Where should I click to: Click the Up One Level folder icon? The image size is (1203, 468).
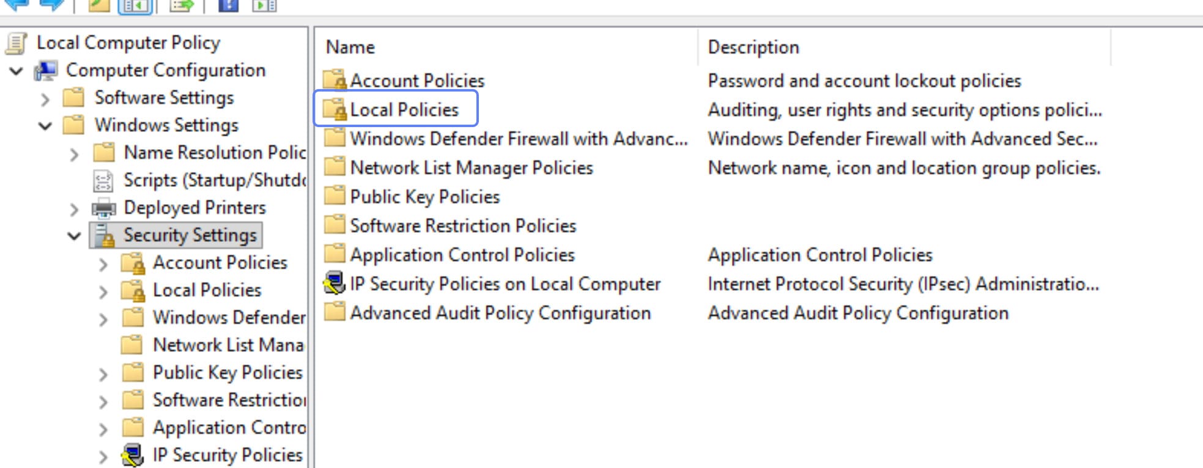(x=99, y=5)
